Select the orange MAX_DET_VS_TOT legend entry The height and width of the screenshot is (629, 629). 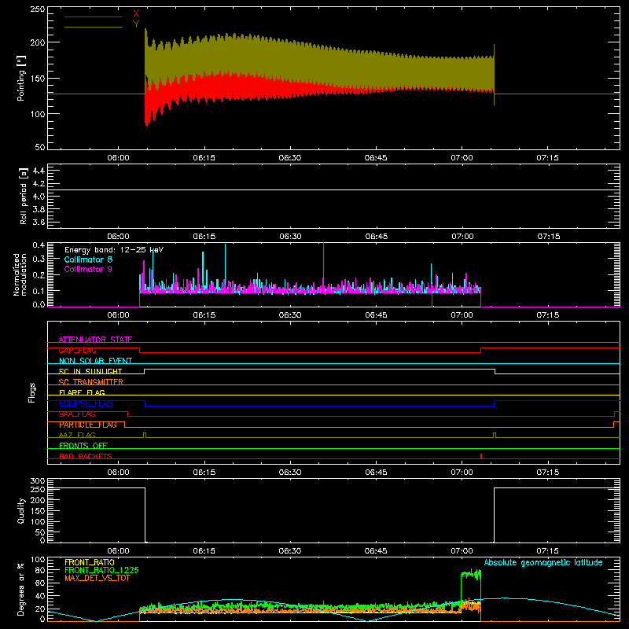point(97,578)
